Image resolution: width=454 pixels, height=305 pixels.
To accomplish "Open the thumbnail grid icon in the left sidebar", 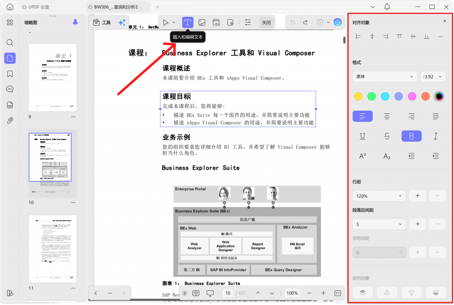I will (x=10, y=23).
